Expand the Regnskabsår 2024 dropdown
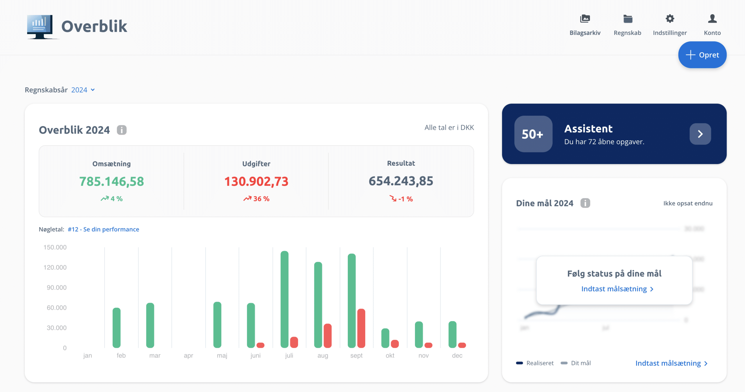This screenshot has height=392, width=745. [x=79, y=90]
